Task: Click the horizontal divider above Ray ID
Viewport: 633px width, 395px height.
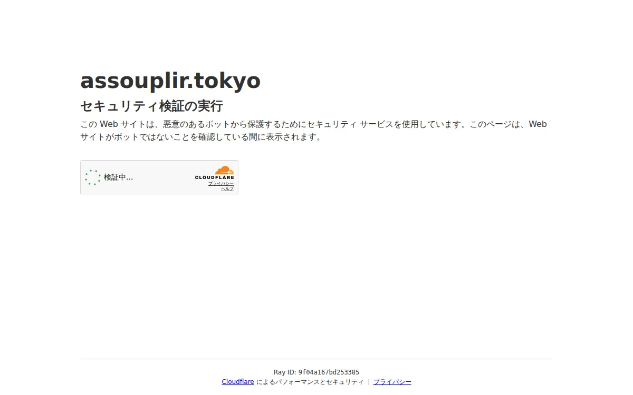Action: (x=316, y=359)
